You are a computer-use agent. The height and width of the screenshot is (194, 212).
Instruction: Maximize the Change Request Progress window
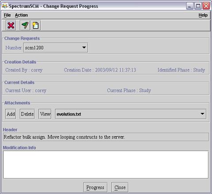click(198, 6)
